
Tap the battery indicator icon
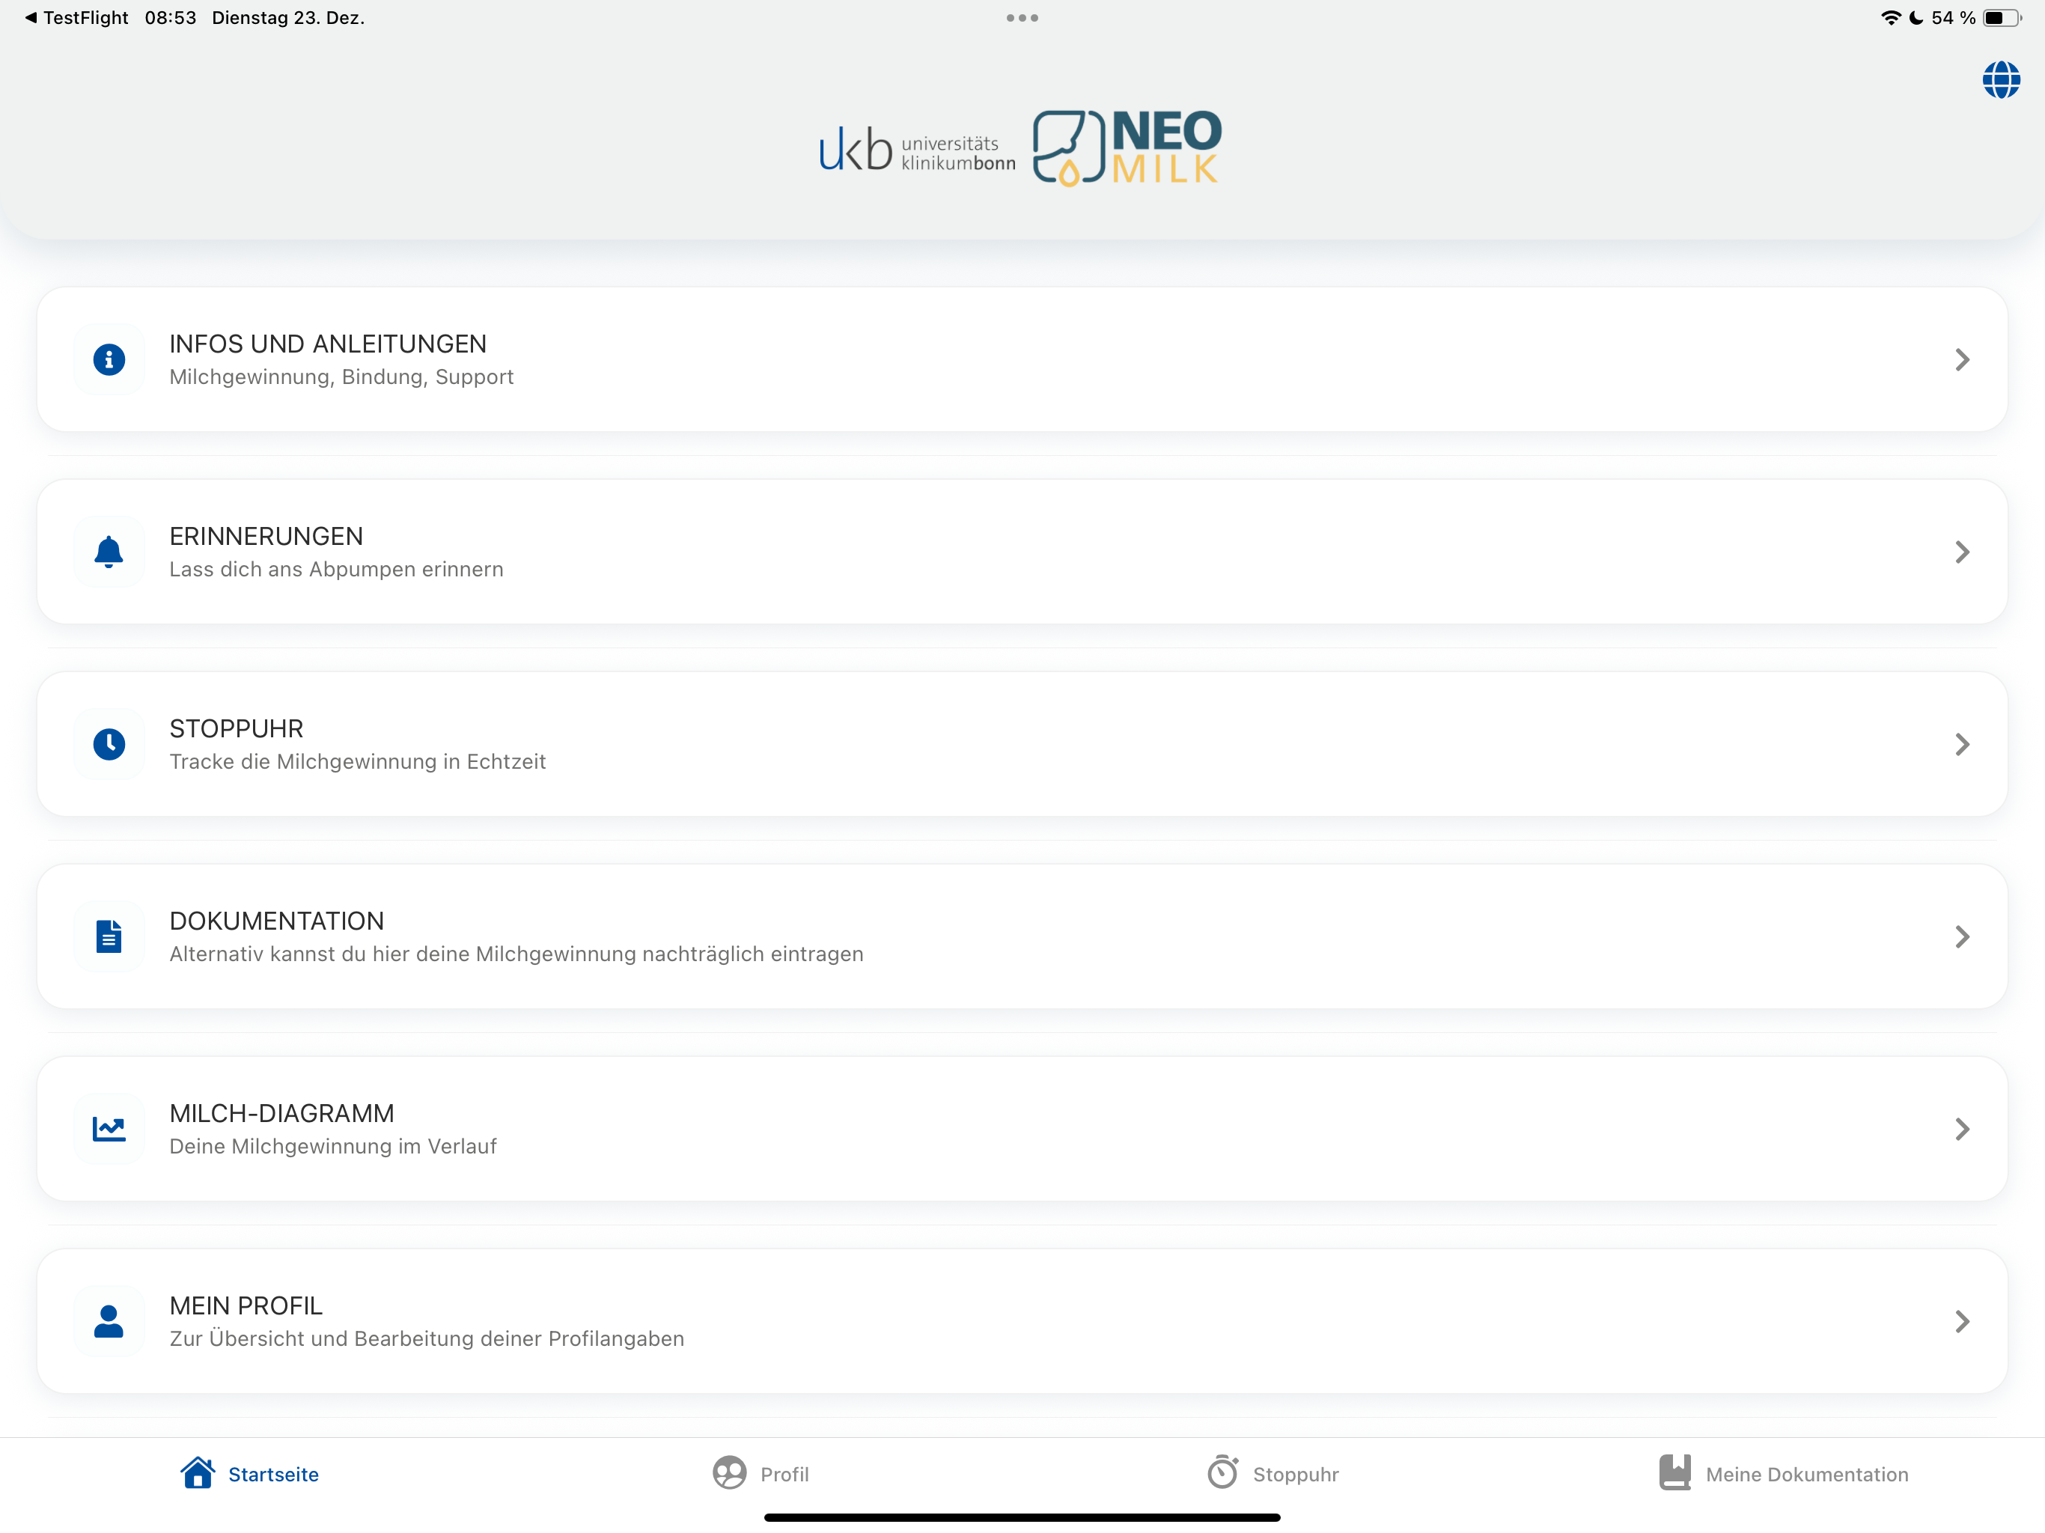[x=2002, y=17]
